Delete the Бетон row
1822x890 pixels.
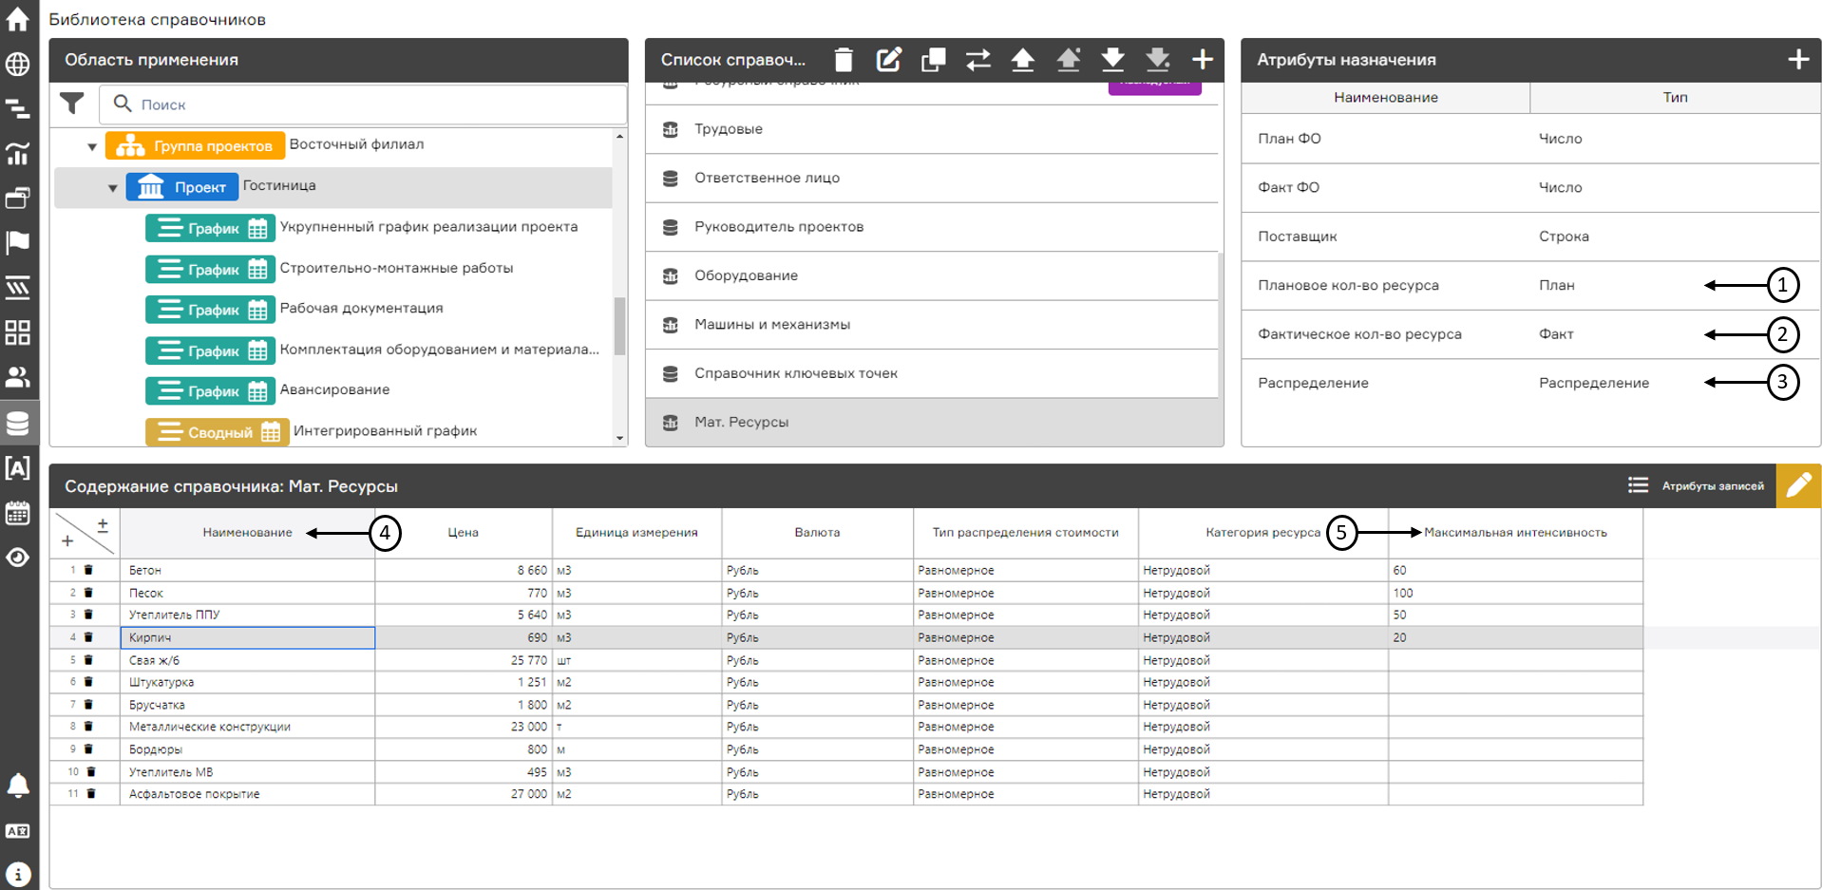(x=88, y=570)
